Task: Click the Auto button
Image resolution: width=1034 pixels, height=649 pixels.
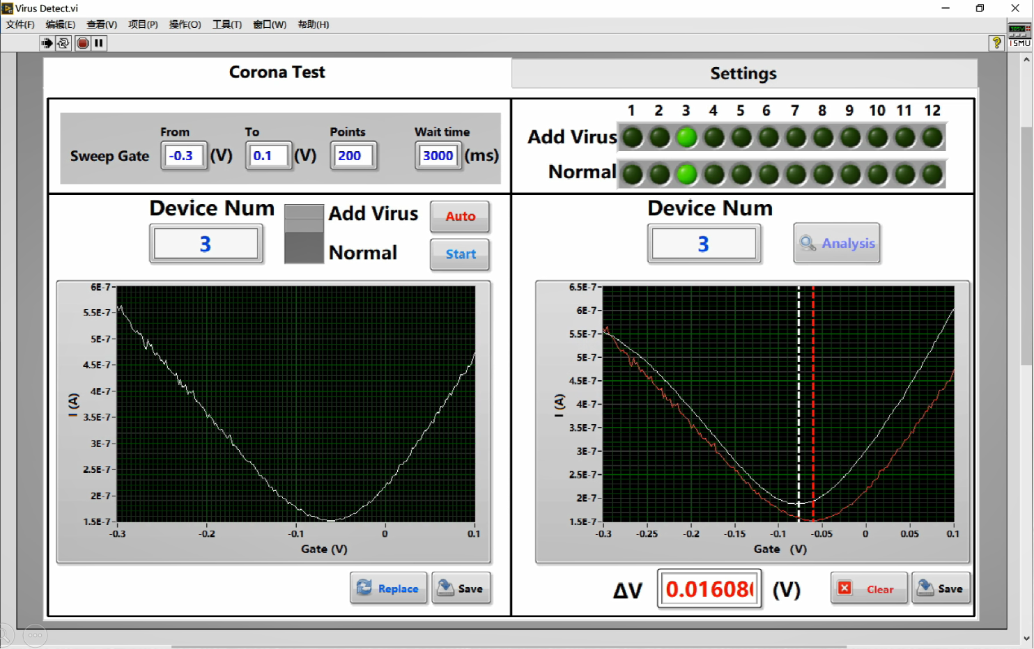Action: tap(460, 217)
